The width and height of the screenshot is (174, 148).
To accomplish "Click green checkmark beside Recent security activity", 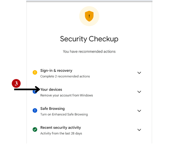I will pos(35,129).
